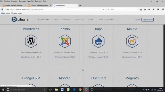The image size is (165, 92).
Task: Click the Sign Up Free button
Action: coord(147,20)
